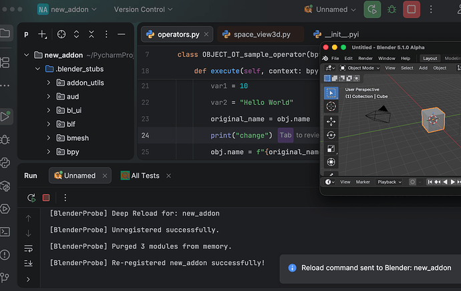Open the Terminal tool window icon
The image size is (461, 291).
[x=5, y=232]
